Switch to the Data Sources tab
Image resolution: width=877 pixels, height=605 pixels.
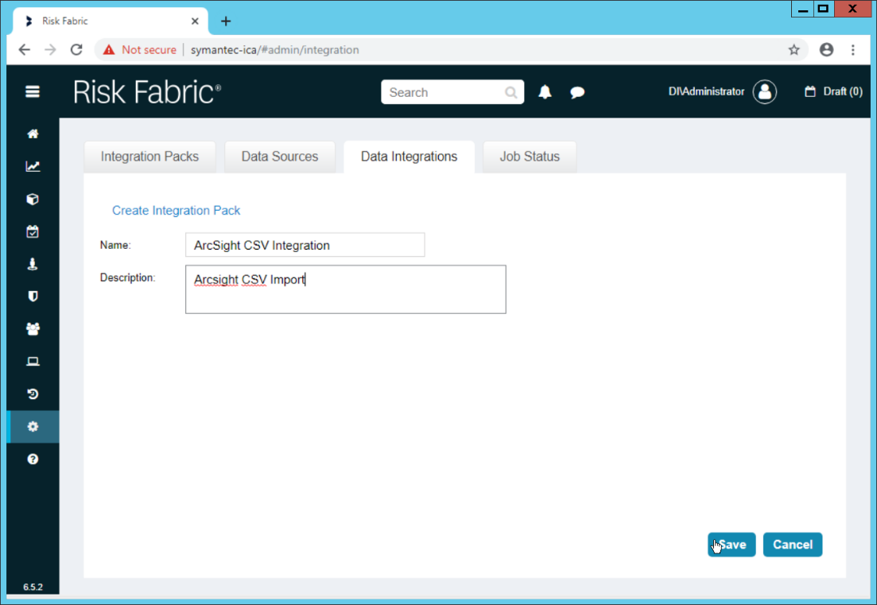click(x=280, y=157)
